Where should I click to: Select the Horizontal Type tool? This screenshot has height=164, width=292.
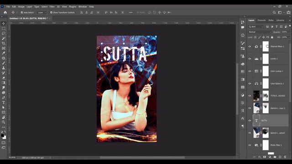(x=4, y=102)
